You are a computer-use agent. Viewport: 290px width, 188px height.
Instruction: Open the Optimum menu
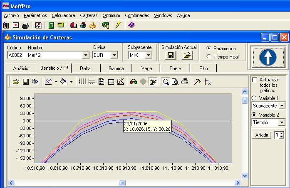(112, 15)
